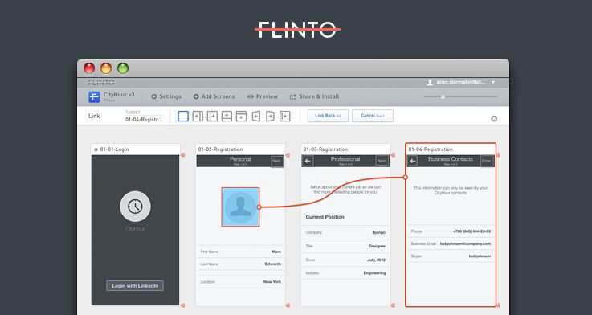Image resolution: width=592 pixels, height=315 pixels.
Task: Click the CityHour v3 project icon
Action: coord(94,96)
